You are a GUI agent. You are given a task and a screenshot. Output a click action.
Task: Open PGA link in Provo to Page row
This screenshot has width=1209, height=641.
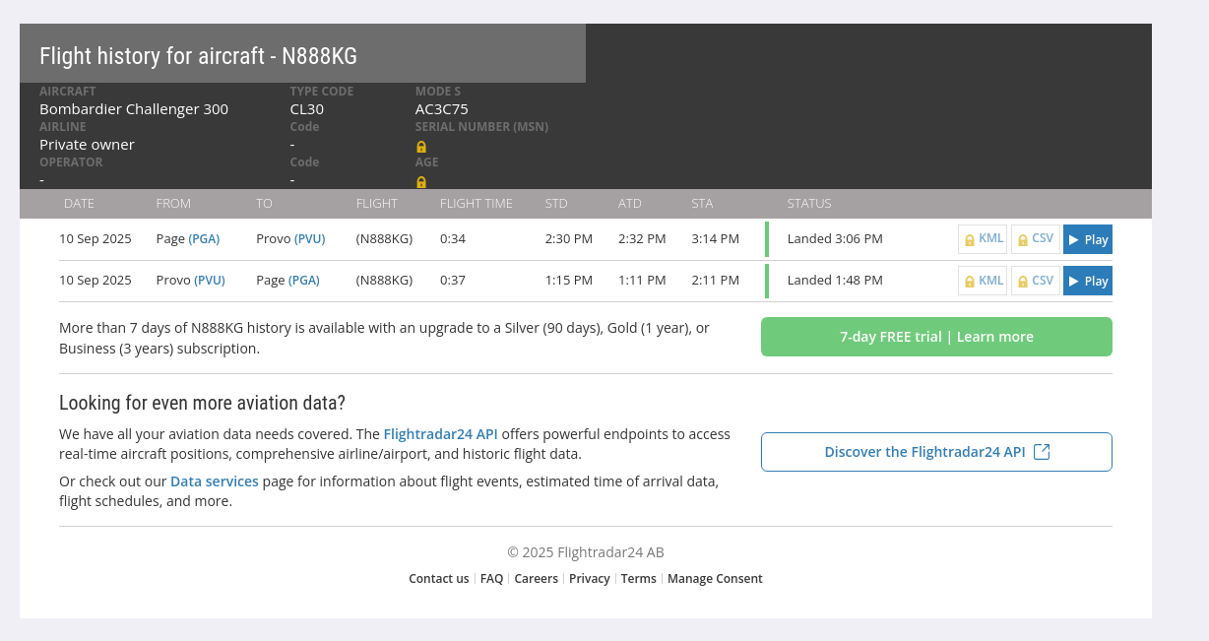click(304, 280)
